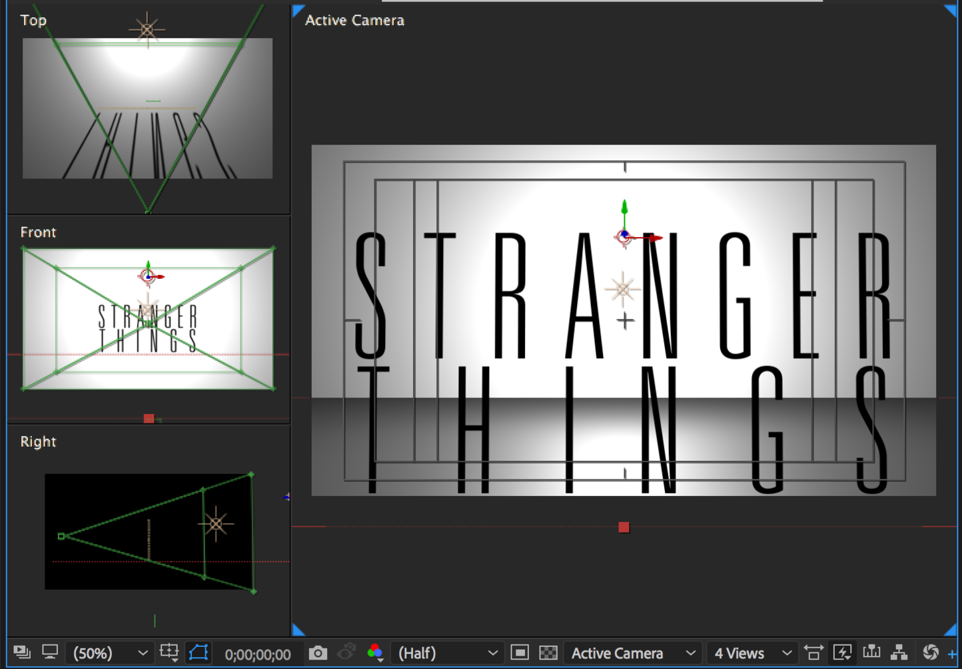
Task: Open the Active Camera 3D view dropdown
Action: click(x=633, y=653)
